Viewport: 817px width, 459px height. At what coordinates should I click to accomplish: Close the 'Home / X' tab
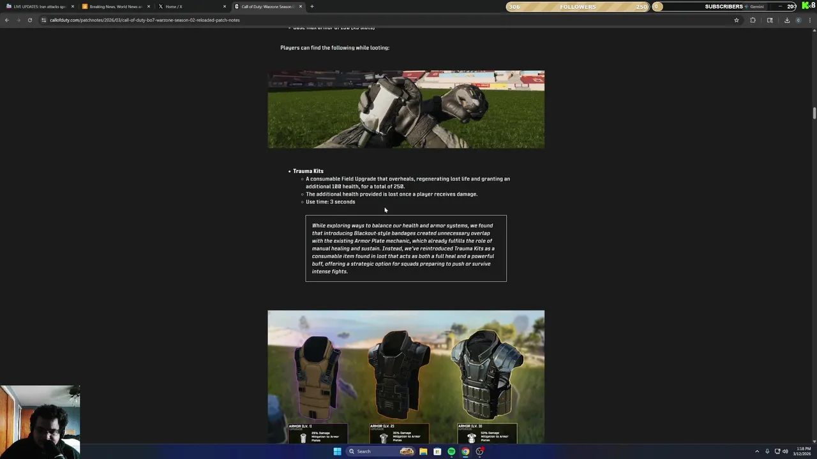225,6
